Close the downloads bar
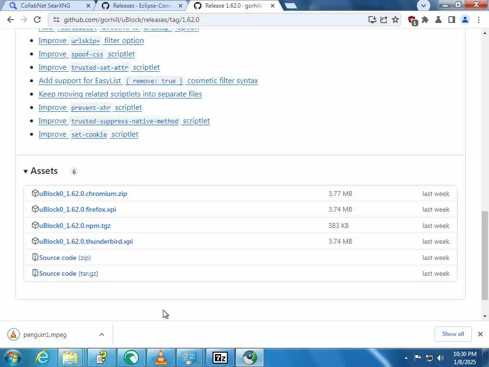 (x=480, y=334)
